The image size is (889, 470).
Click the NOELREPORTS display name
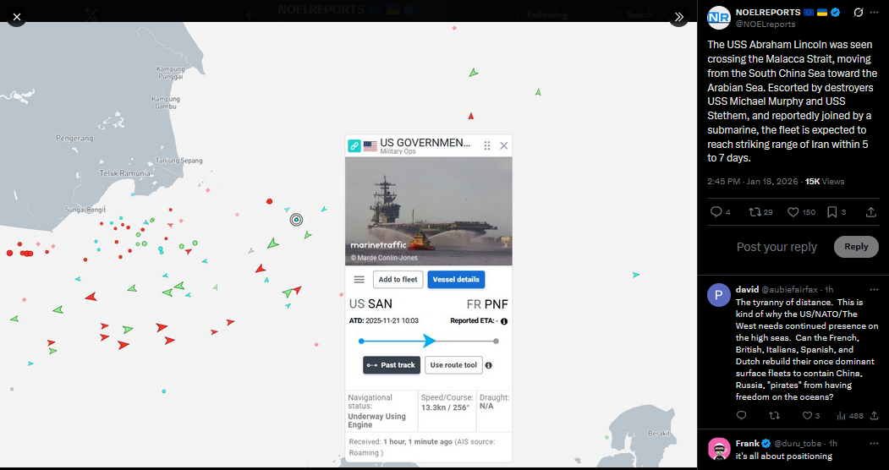pos(768,12)
